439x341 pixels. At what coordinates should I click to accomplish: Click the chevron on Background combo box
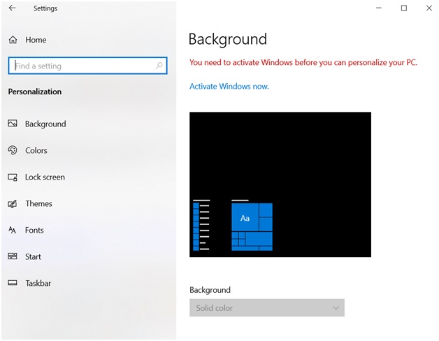point(336,308)
